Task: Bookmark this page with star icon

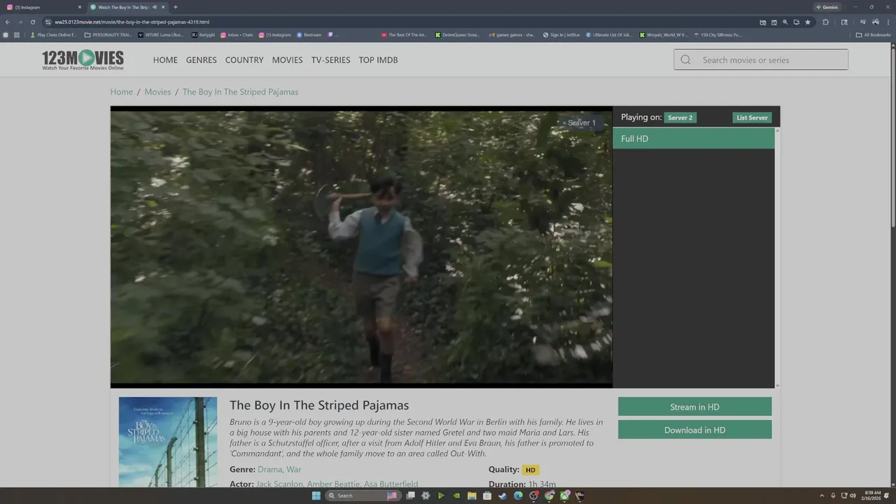Action: coord(808,22)
